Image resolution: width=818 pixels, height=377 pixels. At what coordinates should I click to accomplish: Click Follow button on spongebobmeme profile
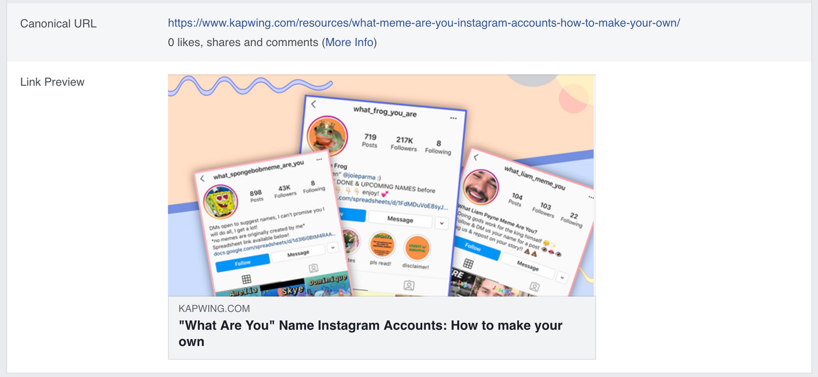click(243, 263)
